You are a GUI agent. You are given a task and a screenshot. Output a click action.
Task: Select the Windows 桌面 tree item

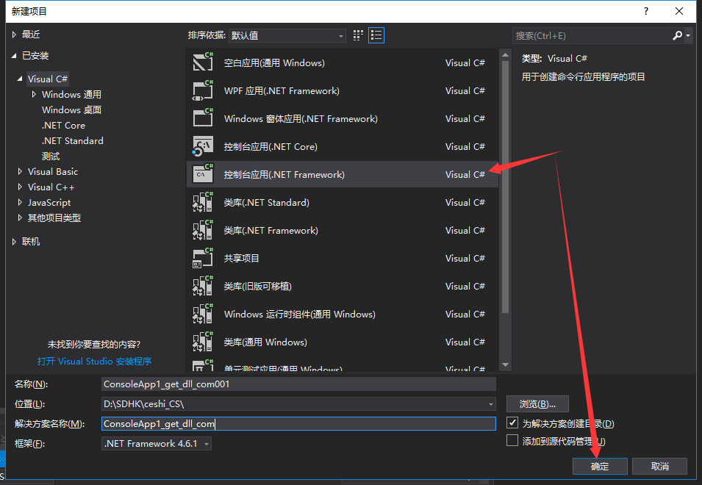click(71, 109)
